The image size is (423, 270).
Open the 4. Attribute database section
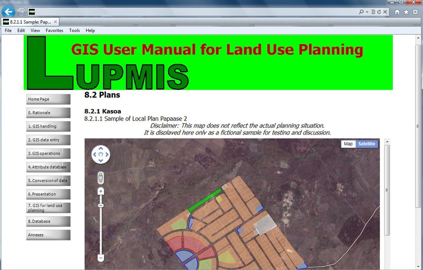(x=48, y=167)
